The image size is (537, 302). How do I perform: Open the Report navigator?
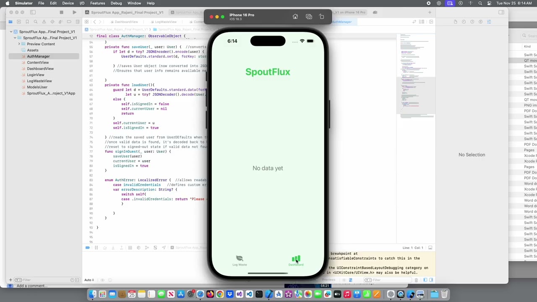pyautogui.click(x=78, y=22)
